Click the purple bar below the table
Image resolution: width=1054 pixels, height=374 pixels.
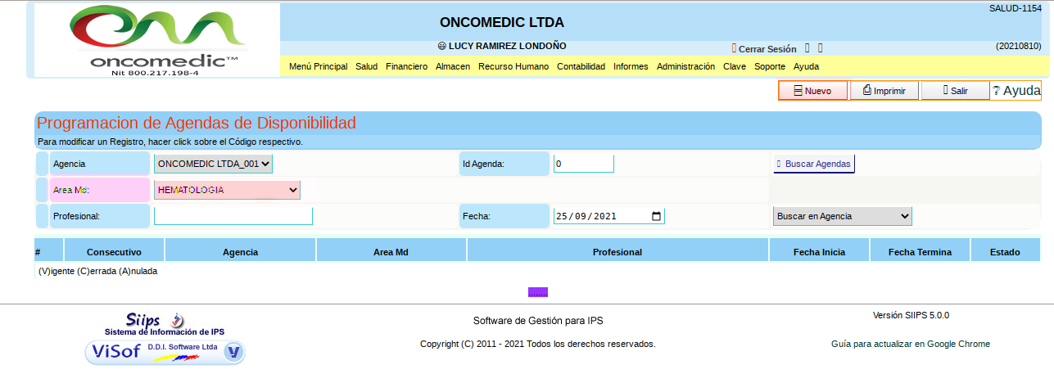point(538,292)
